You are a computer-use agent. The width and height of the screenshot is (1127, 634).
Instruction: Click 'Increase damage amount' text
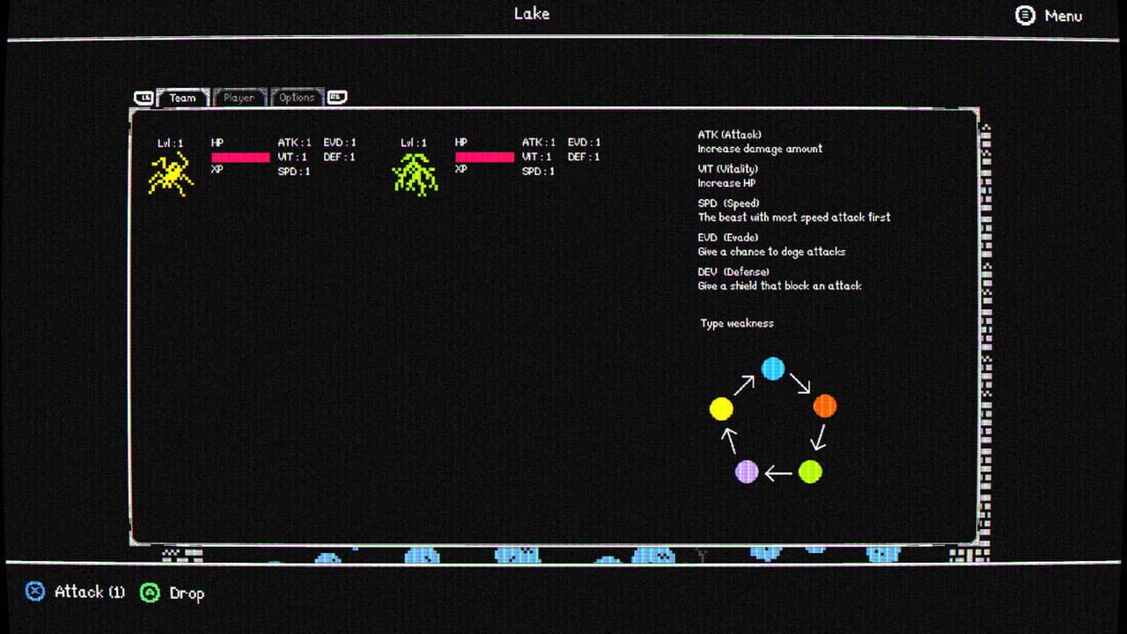(760, 149)
